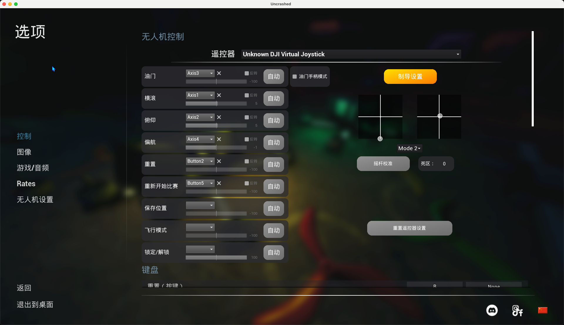This screenshot has height=325, width=564.
Task: Open the Discord icon link
Action: [492, 310]
